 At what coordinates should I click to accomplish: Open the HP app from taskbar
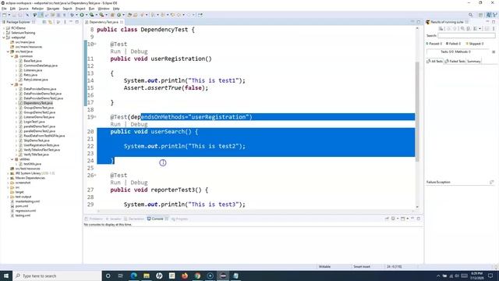pyautogui.click(x=159, y=276)
